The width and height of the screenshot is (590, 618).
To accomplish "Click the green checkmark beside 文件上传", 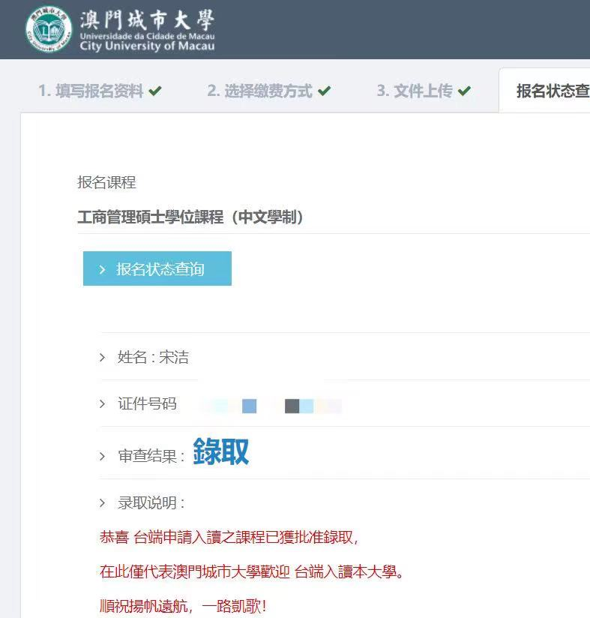I will tap(464, 91).
